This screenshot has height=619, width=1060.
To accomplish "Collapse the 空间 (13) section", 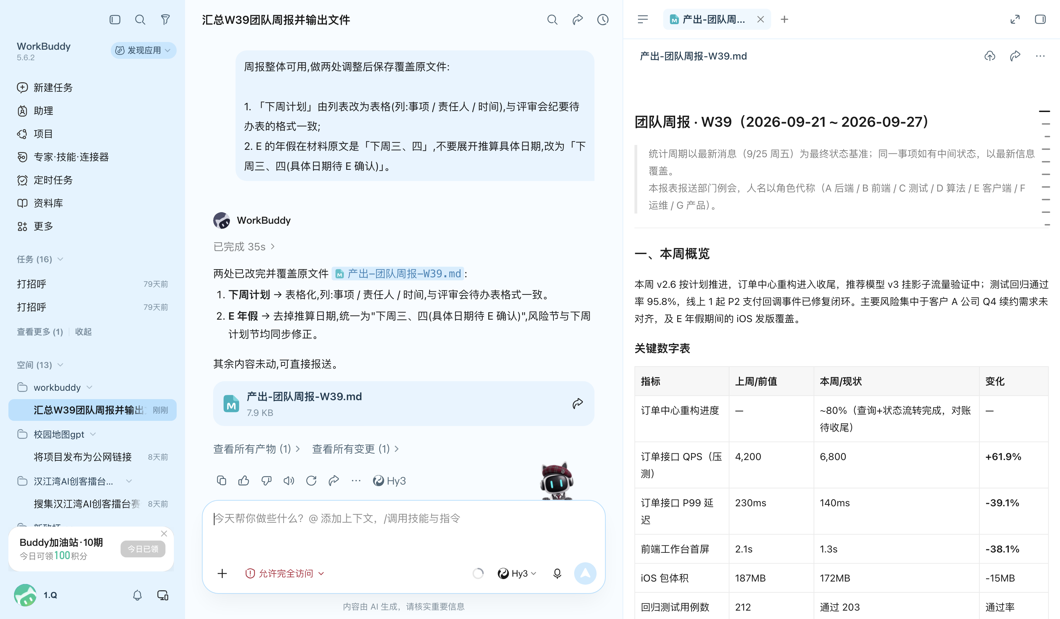I will click(40, 365).
